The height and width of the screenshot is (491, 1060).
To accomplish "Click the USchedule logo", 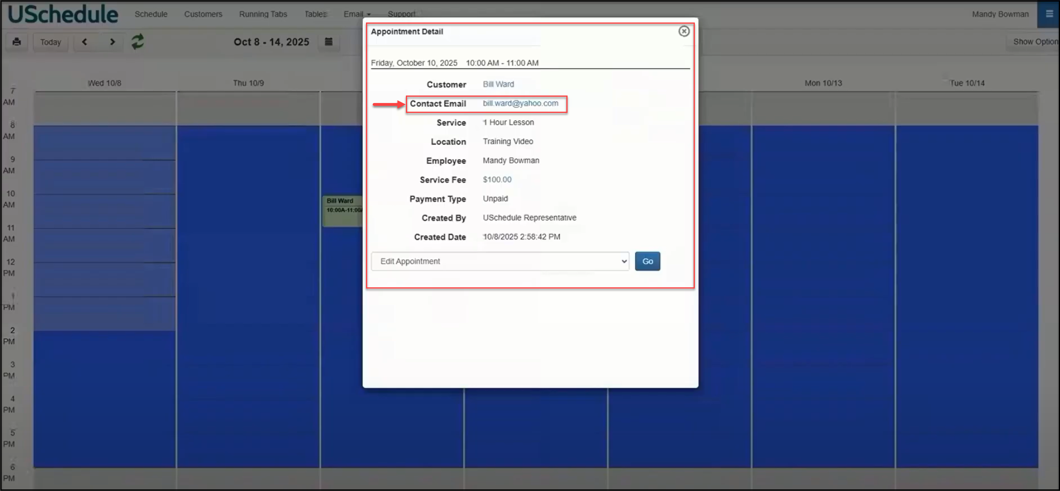I will (x=63, y=14).
